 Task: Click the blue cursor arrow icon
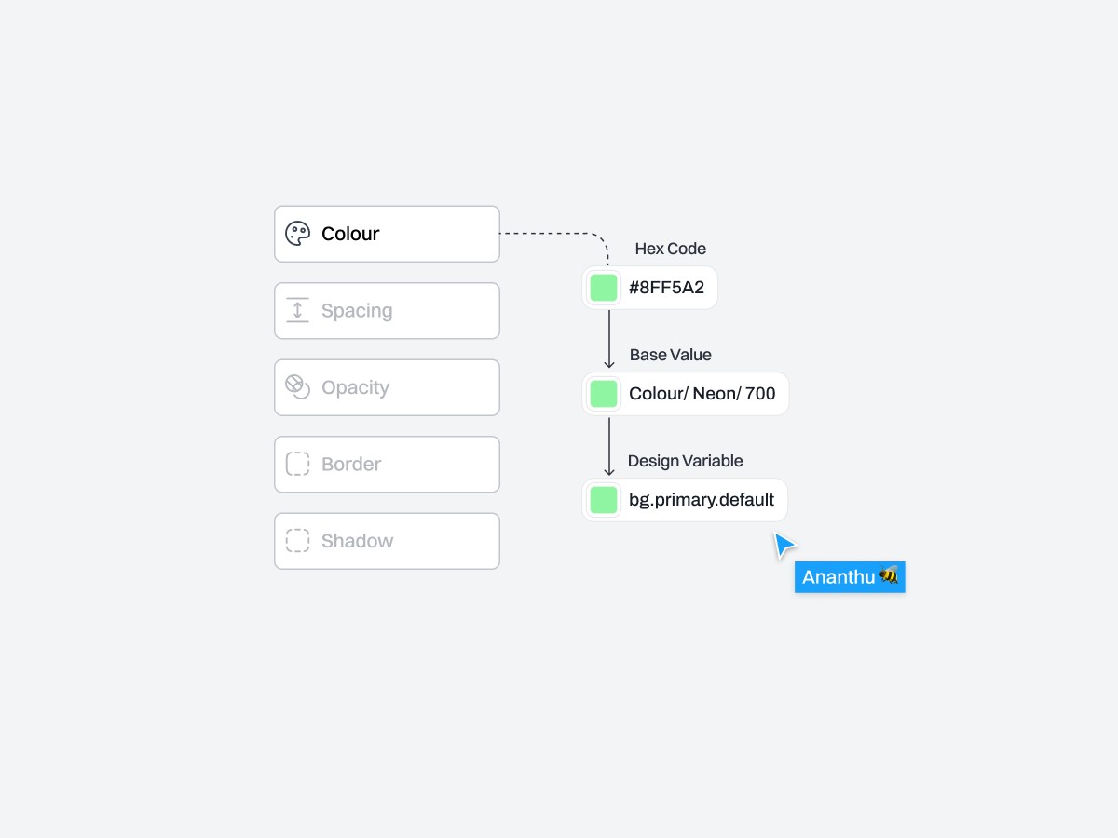(x=784, y=546)
